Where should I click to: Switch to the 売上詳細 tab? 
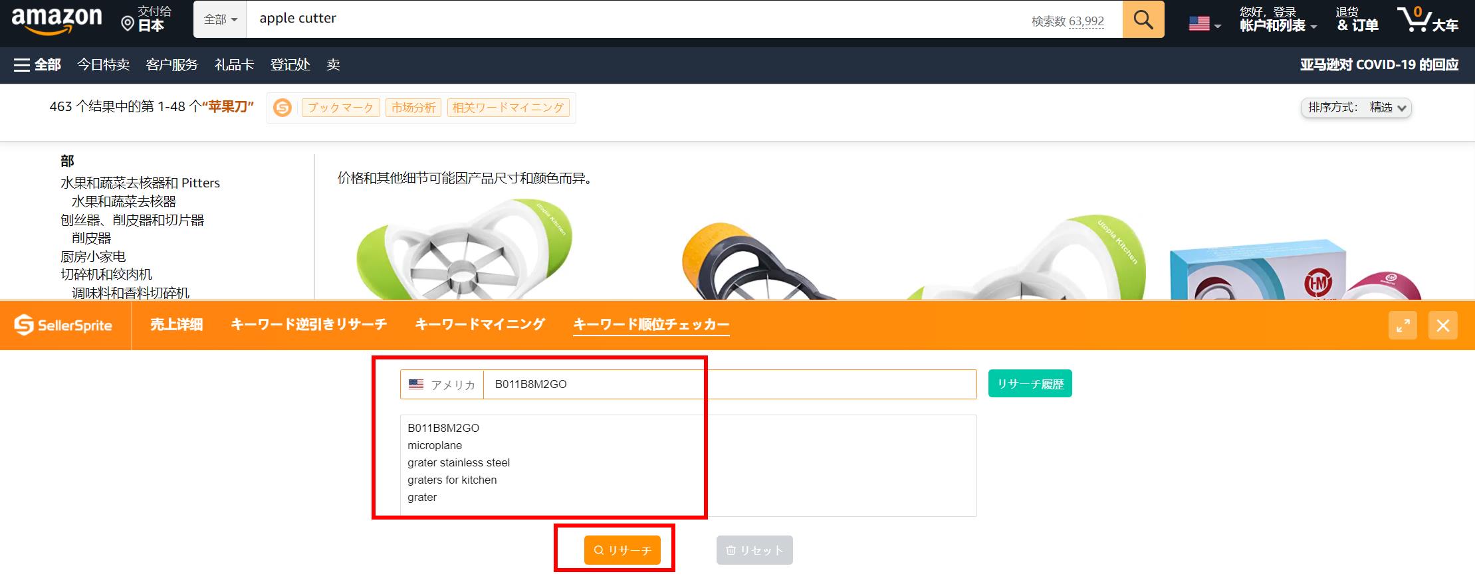[x=176, y=325]
